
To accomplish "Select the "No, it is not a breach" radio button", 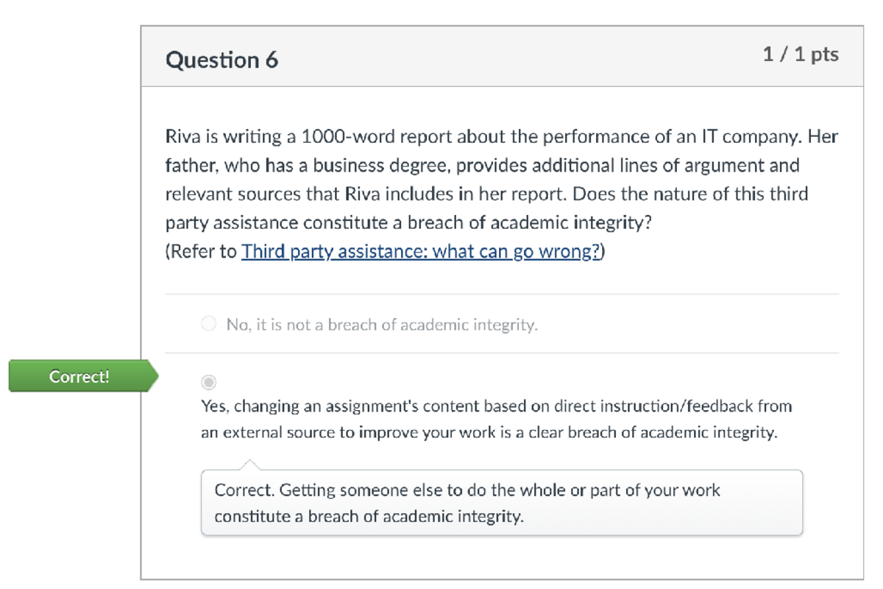I will pyautogui.click(x=208, y=323).
